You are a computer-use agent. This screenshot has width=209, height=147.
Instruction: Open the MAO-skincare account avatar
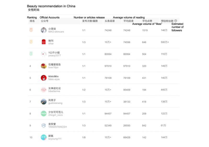[44, 30]
